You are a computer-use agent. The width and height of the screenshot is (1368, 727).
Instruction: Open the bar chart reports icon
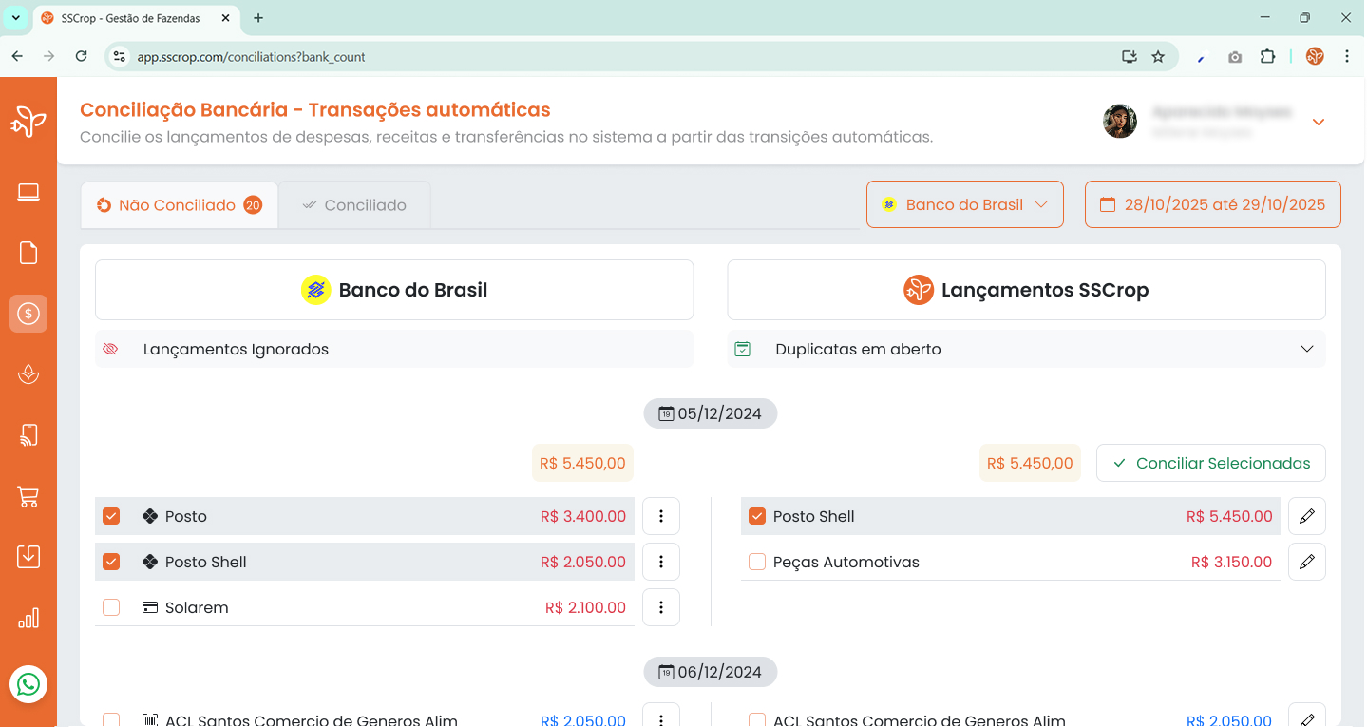[x=28, y=618]
